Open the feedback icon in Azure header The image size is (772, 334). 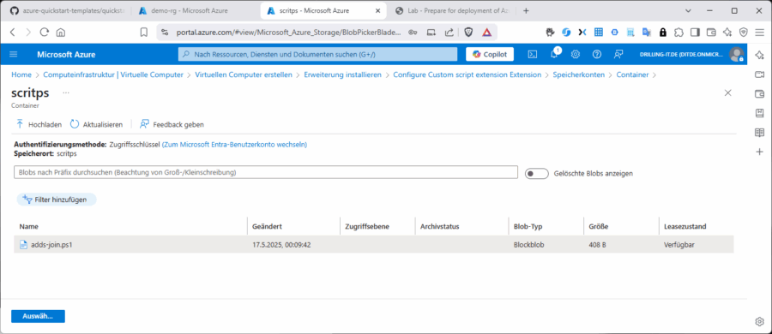[618, 54]
